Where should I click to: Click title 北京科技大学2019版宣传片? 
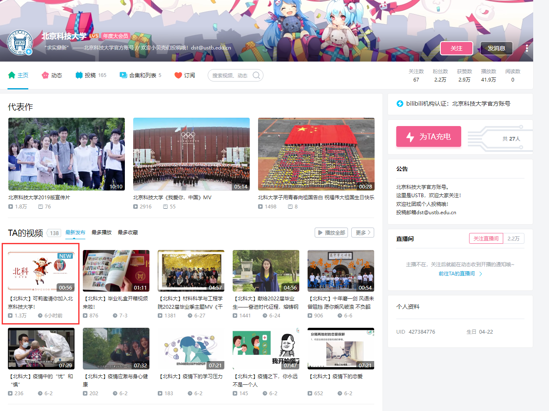pos(39,198)
